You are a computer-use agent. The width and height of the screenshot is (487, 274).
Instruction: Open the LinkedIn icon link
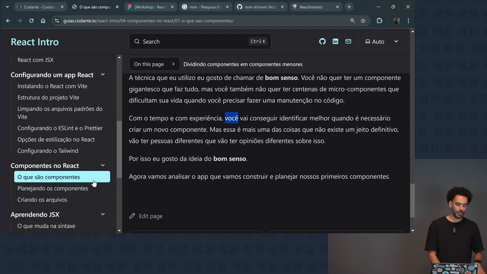click(x=335, y=41)
